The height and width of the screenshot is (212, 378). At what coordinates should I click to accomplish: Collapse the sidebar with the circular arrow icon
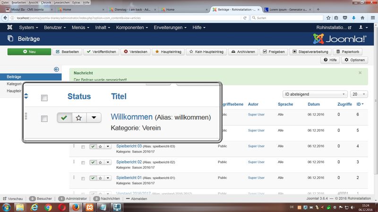click(56, 69)
